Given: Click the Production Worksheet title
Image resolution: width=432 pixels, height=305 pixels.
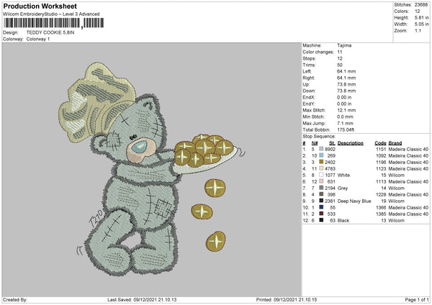Looking at the screenshot, I should [x=40, y=6].
